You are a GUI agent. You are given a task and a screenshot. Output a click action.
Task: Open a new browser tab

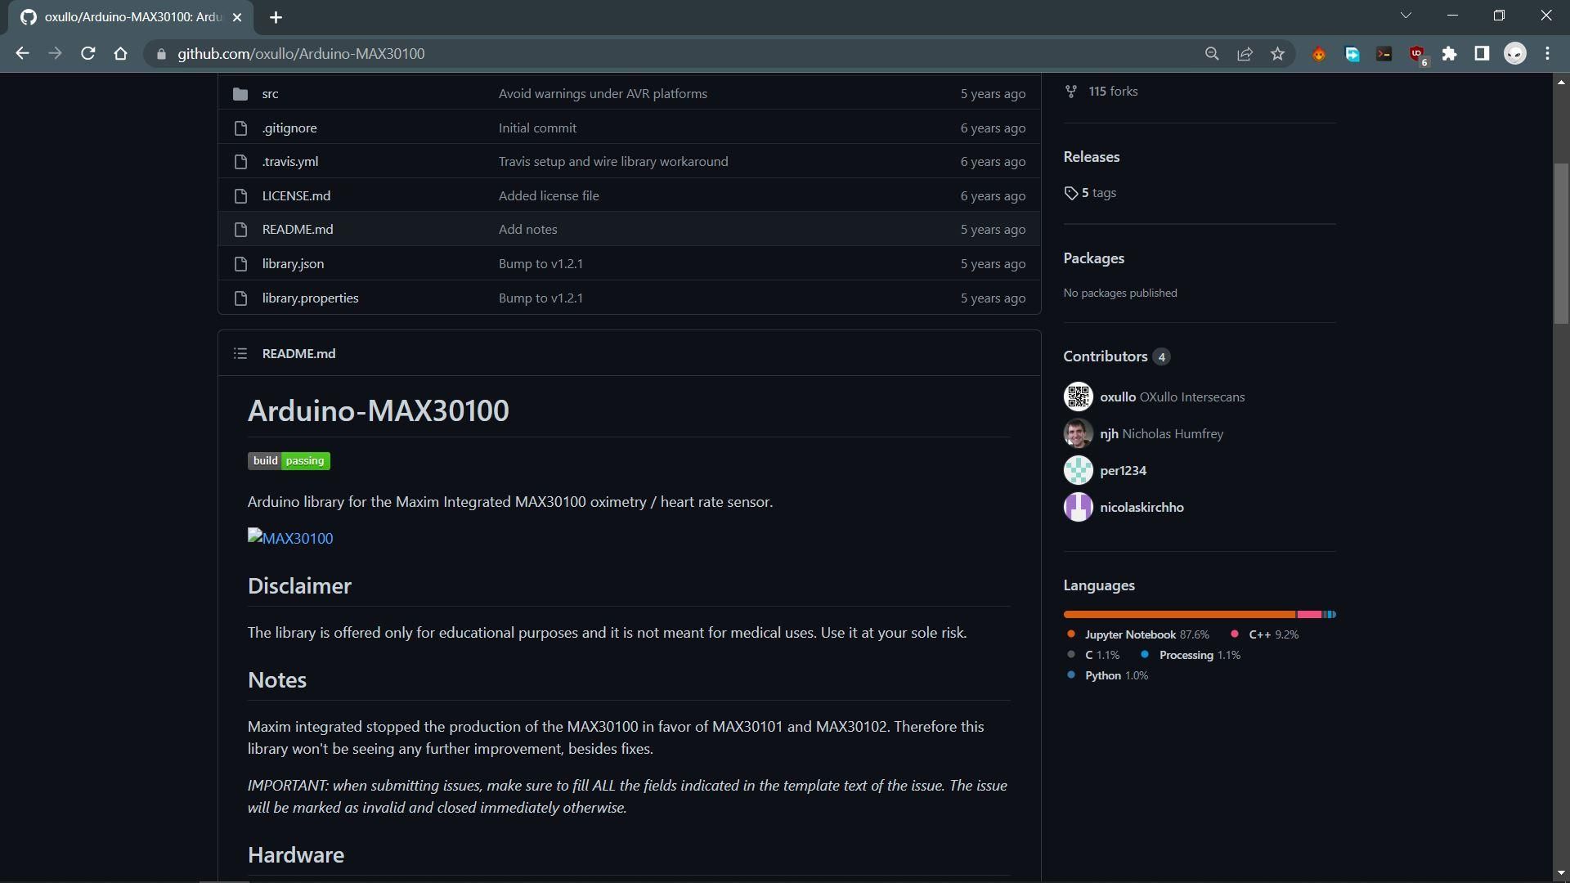coord(276,17)
